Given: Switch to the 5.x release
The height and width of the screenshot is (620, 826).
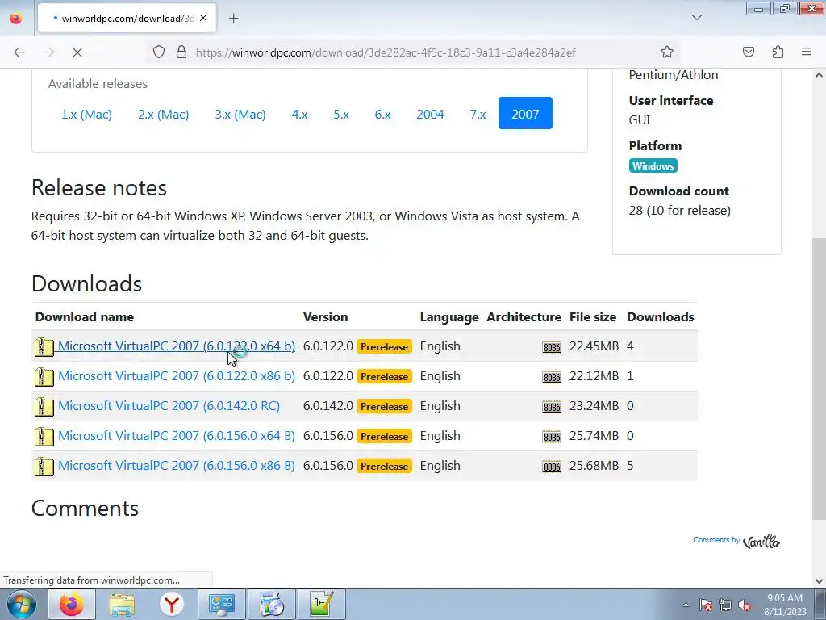Looking at the screenshot, I should [341, 114].
